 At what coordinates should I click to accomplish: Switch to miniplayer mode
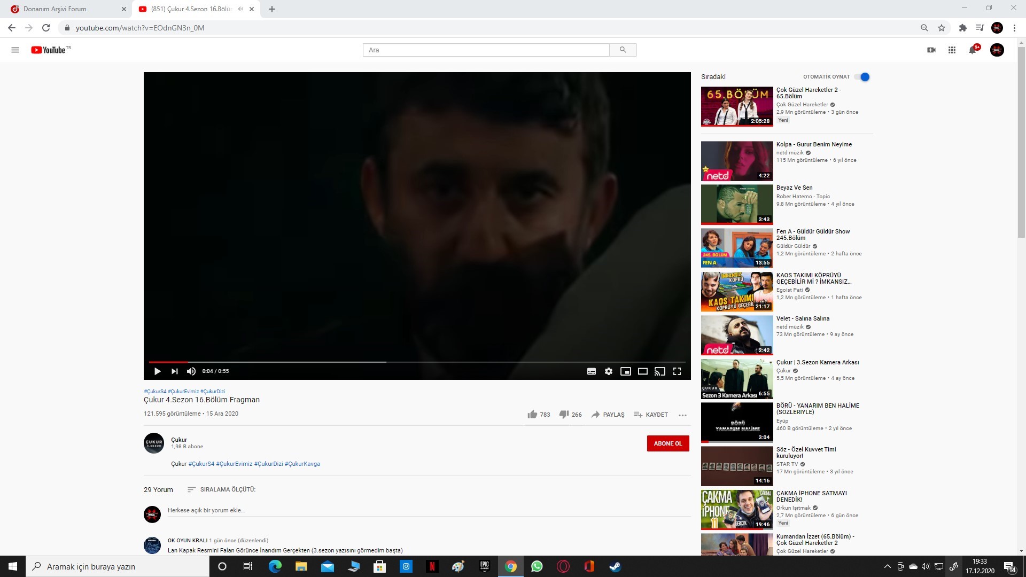click(626, 371)
